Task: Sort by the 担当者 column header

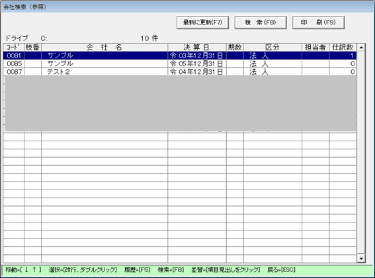Action: pos(315,48)
